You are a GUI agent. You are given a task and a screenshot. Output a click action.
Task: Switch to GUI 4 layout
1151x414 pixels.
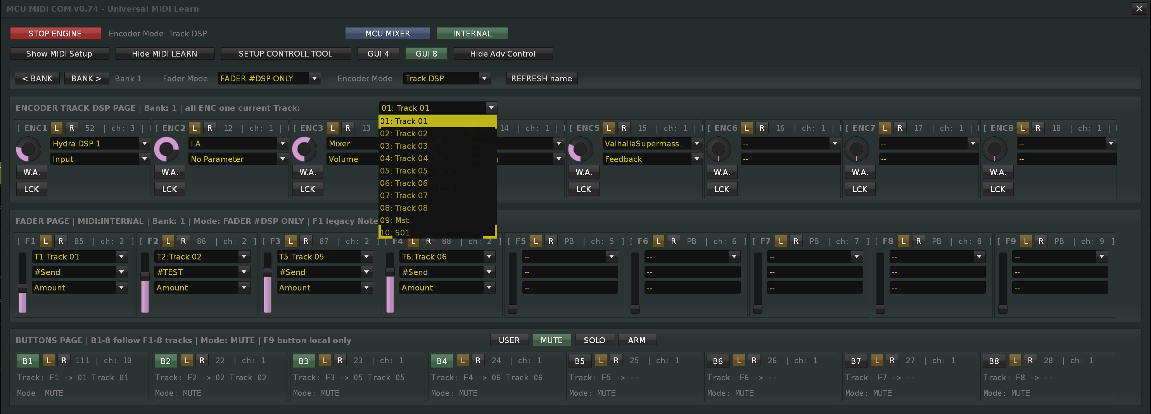pos(378,53)
